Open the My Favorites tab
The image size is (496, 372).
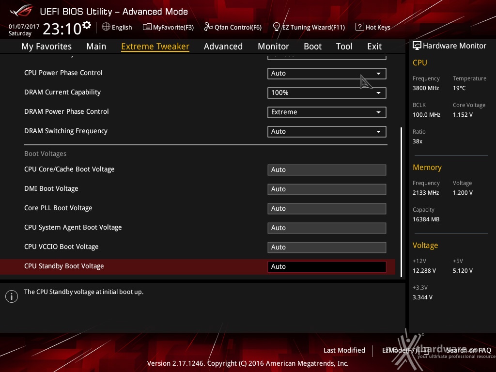tap(46, 46)
